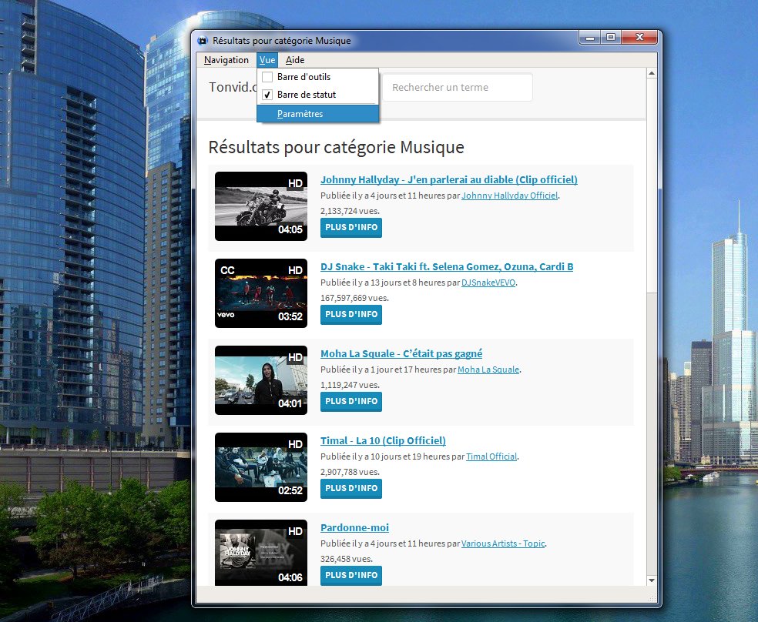The image size is (758, 622).
Task: Click the Timal La 10 video thumbnail
Action: (x=261, y=467)
